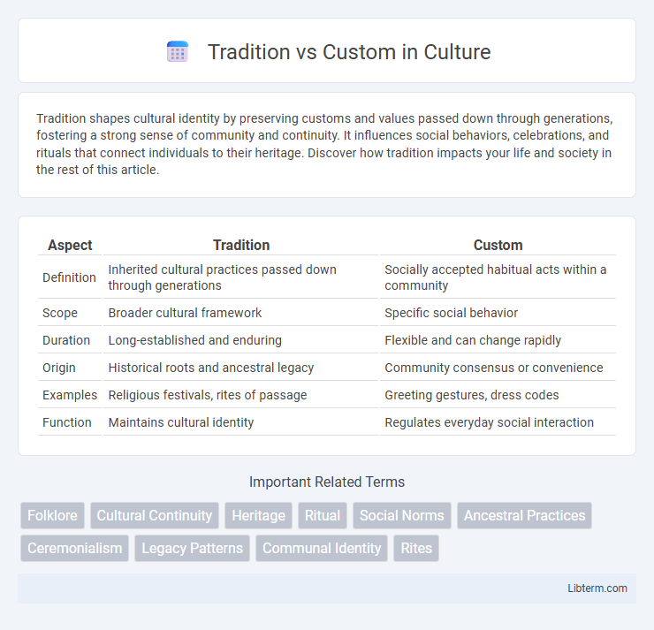Click the Ritual tag
The height and width of the screenshot is (630, 654).
[x=323, y=515]
